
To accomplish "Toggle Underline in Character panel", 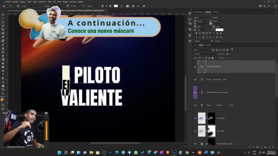I will [217, 33].
